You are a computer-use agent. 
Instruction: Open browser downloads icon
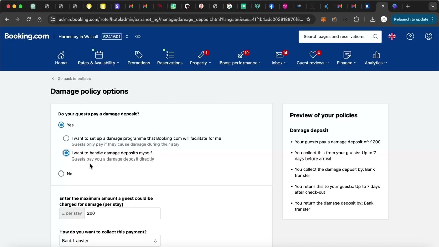pos(373,19)
